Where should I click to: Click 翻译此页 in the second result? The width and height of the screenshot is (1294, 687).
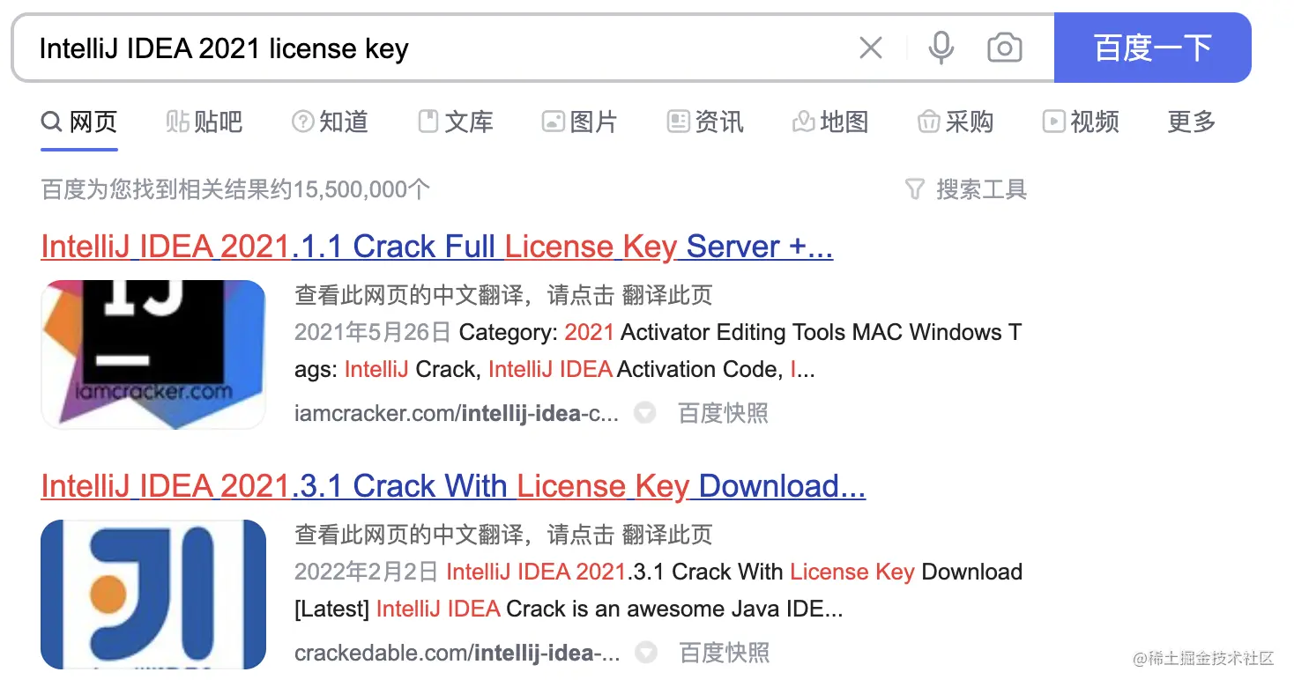coord(667,535)
